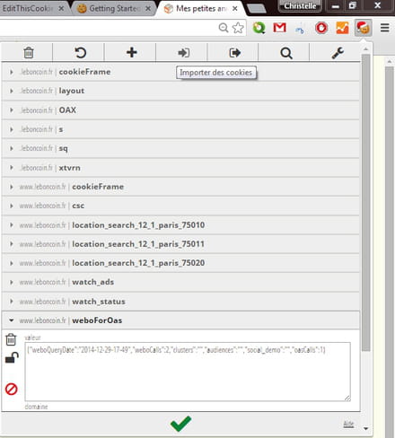
Task: Click the export cookies icon
Action: coord(234,53)
